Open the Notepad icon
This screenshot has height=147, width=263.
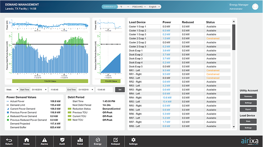115,140
